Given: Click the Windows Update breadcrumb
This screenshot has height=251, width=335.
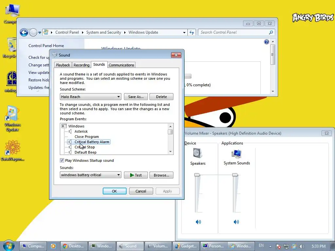Looking at the screenshot, I should point(143,32).
